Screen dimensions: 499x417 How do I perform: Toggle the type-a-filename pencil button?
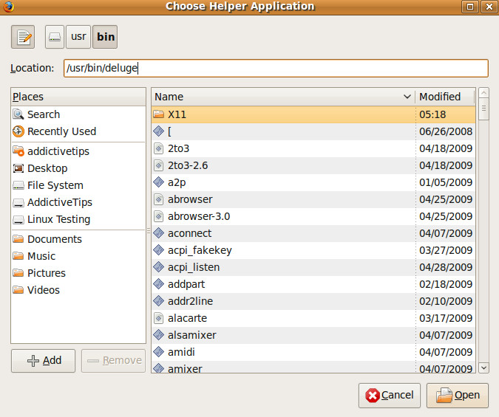pyautogui.click(x=23, y=37)
